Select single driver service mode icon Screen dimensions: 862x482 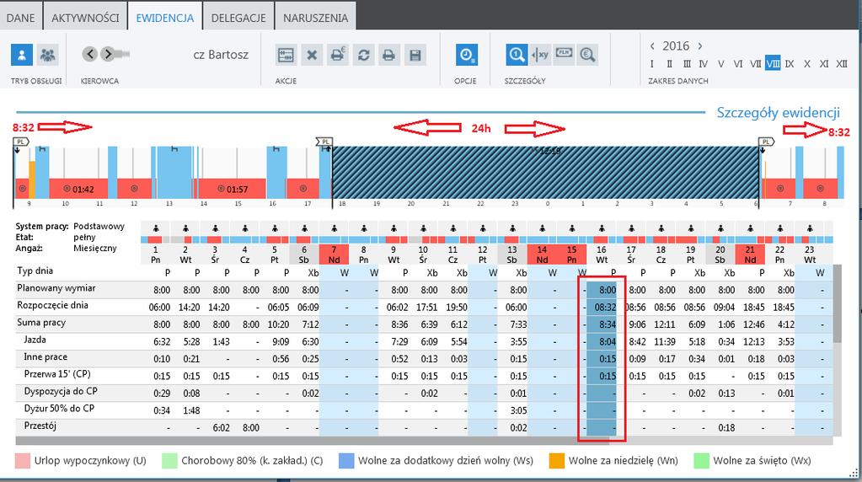(22, 55)
